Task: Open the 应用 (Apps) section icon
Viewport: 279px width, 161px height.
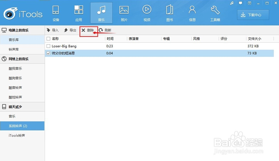Action: [x=78, y=10]
